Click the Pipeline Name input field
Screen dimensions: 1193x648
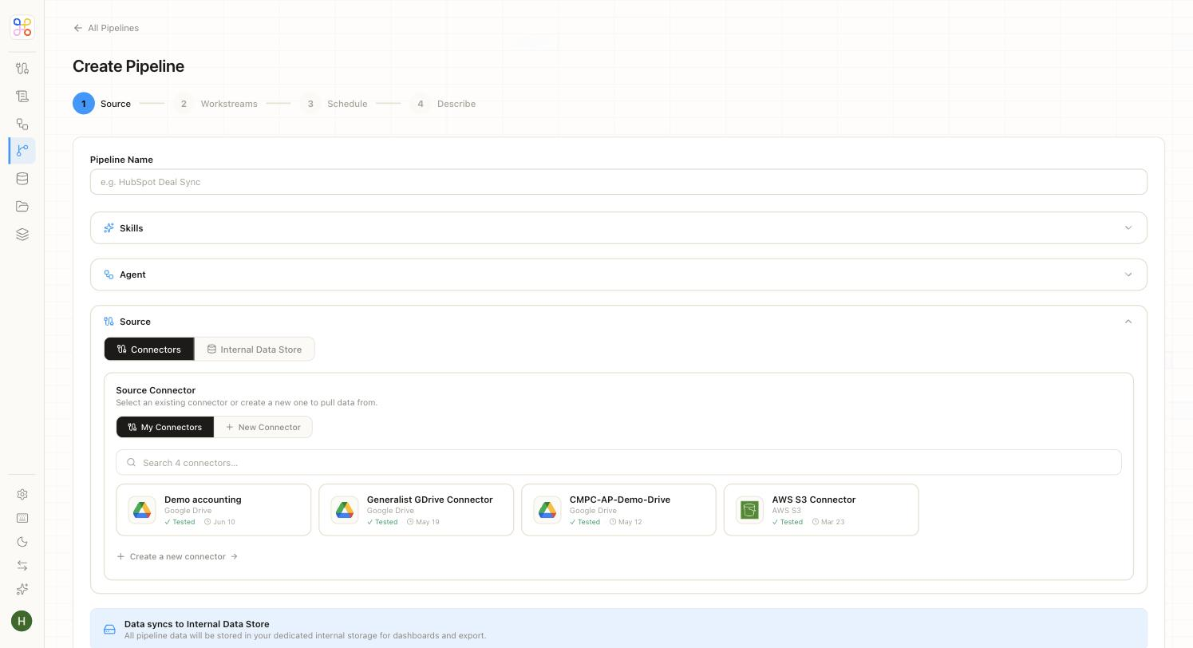[x=618, y=182]
